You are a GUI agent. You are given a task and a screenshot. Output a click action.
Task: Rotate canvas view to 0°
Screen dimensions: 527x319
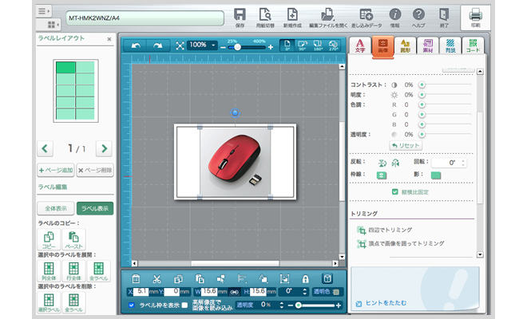[287, 45]
